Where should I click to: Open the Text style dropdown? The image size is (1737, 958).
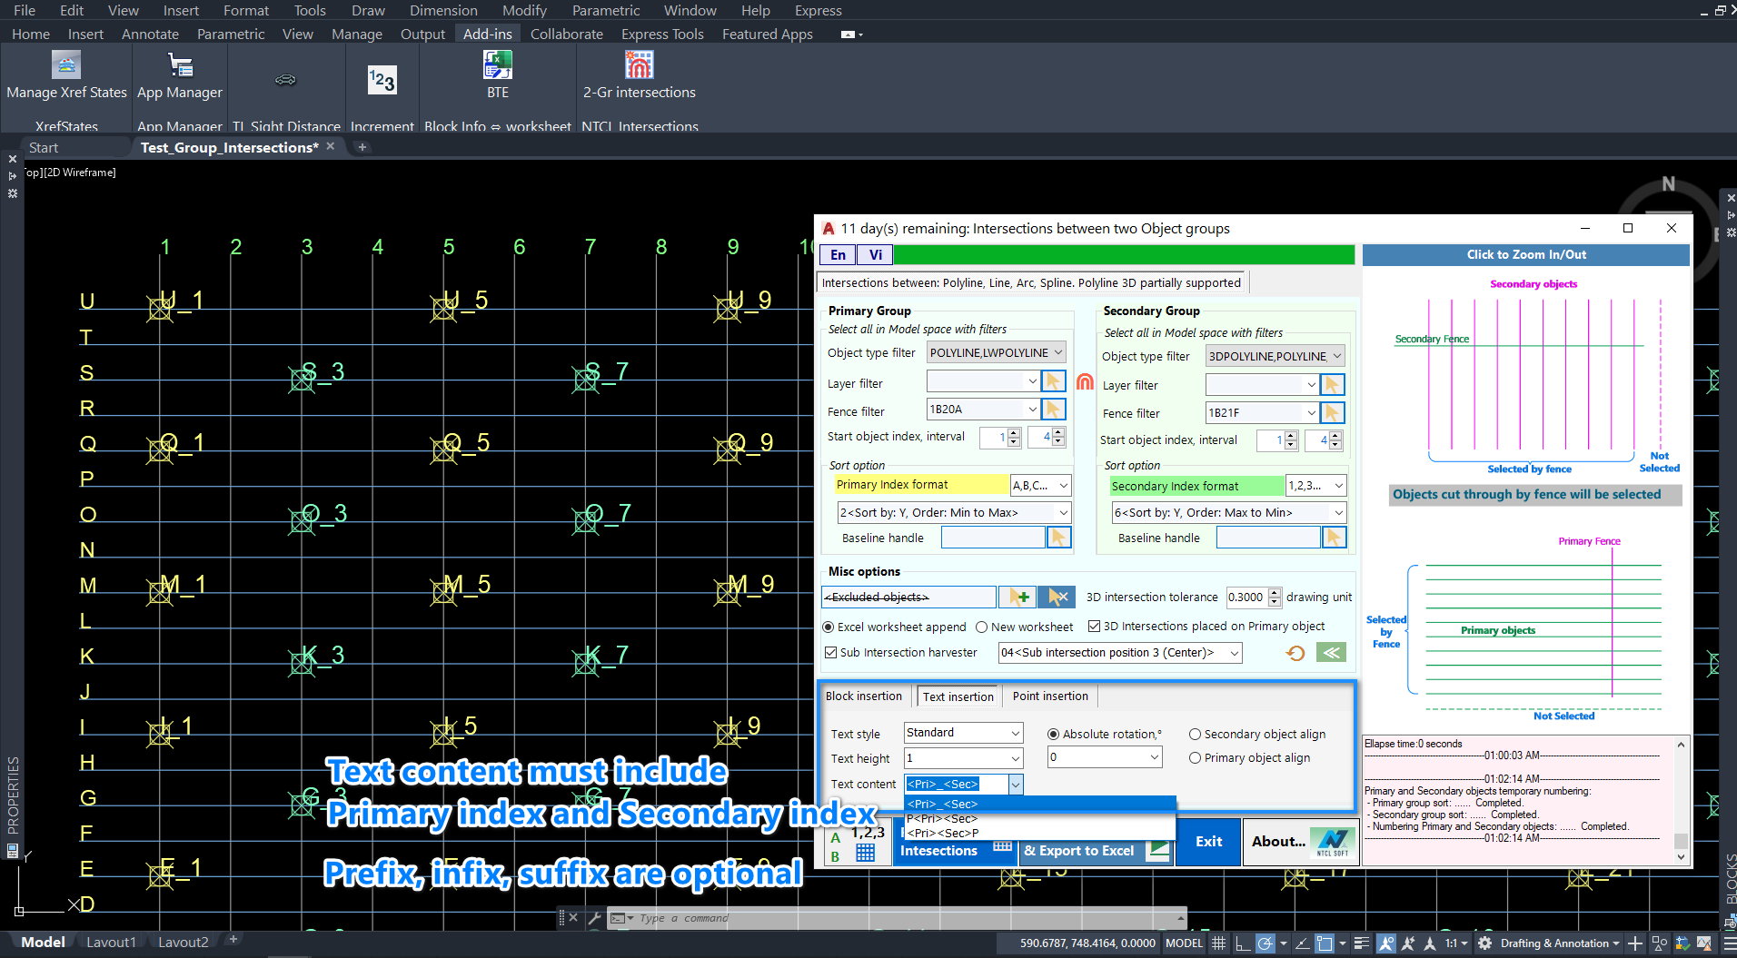[x=1015, y=733]
